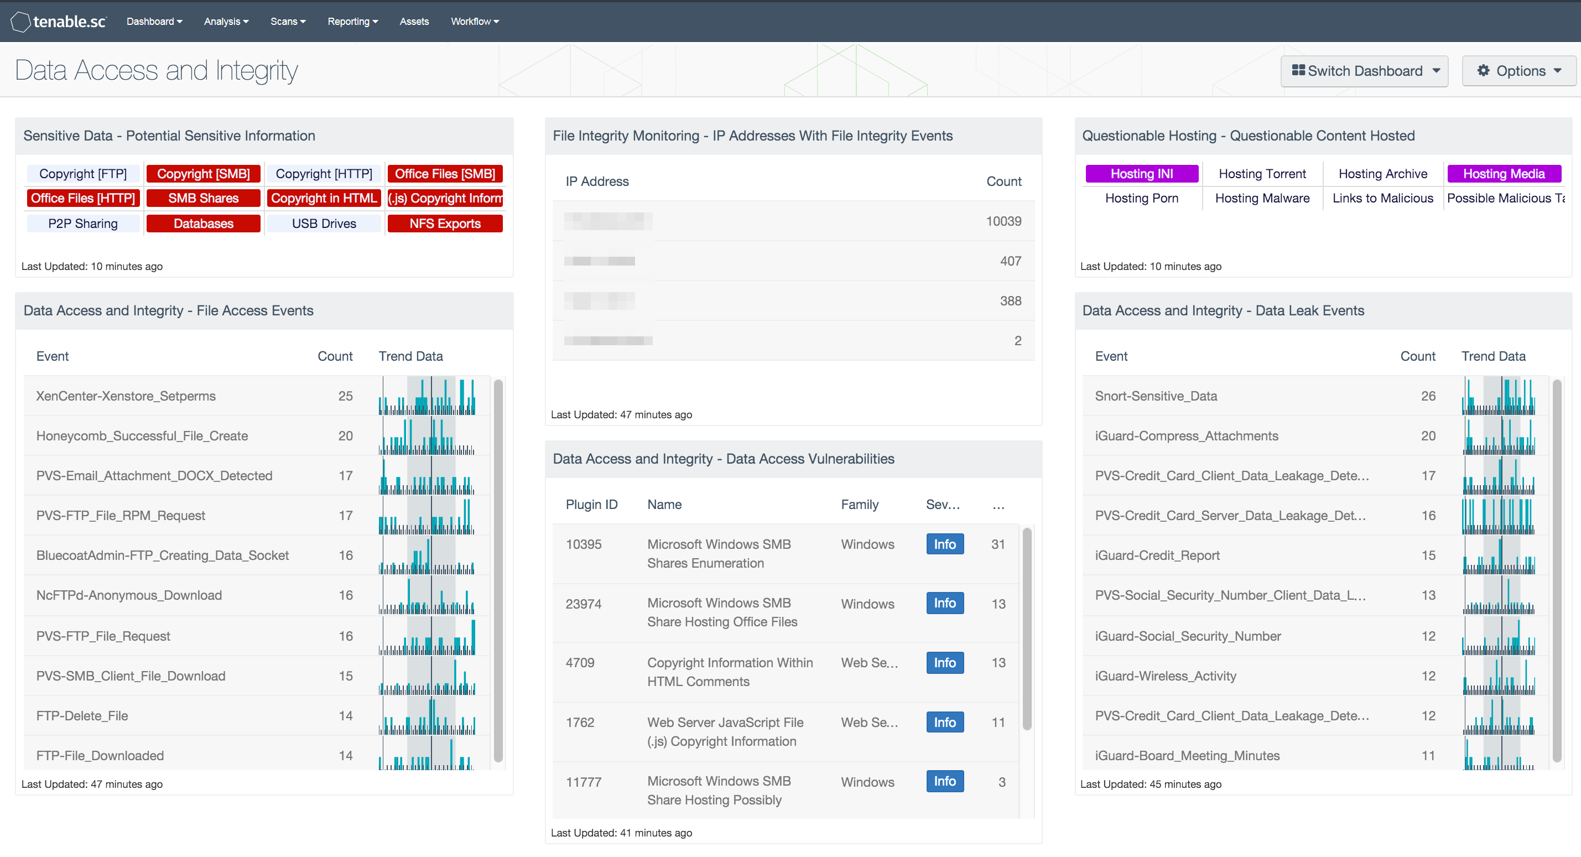This screenshot has height=857, width=1581.
Task: Click the Plugin ID column header
Action: pos(592,505)
